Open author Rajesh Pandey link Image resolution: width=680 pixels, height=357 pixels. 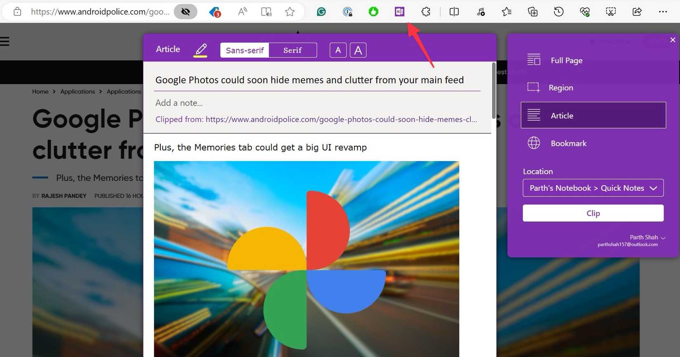(x=64, y=196)
